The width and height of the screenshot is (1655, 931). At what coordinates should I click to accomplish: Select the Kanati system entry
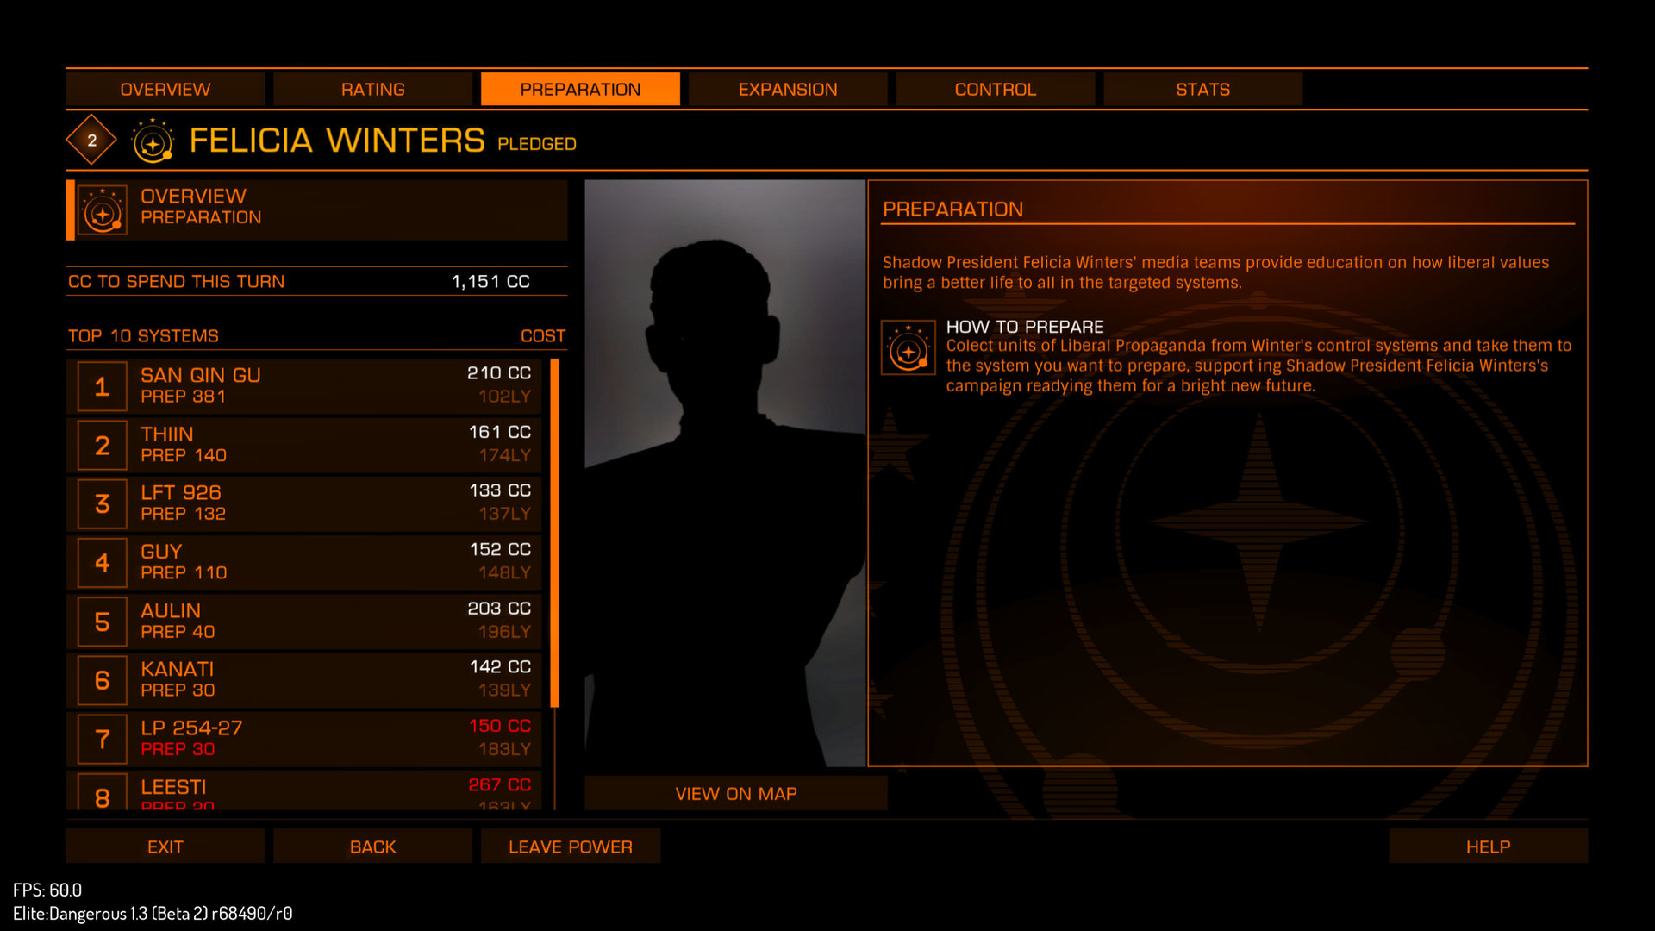(x=304, y=680)
